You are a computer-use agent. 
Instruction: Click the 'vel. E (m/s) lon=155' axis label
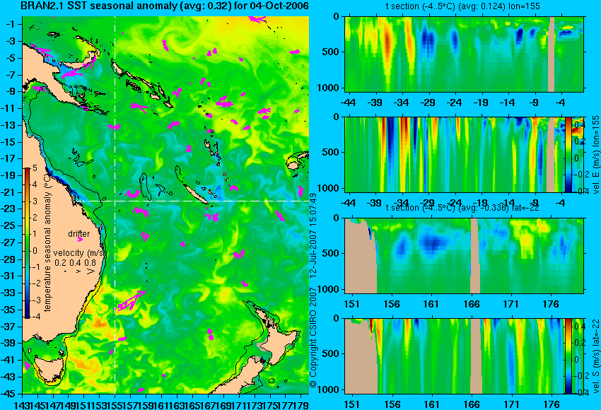(x=596, y=156)
